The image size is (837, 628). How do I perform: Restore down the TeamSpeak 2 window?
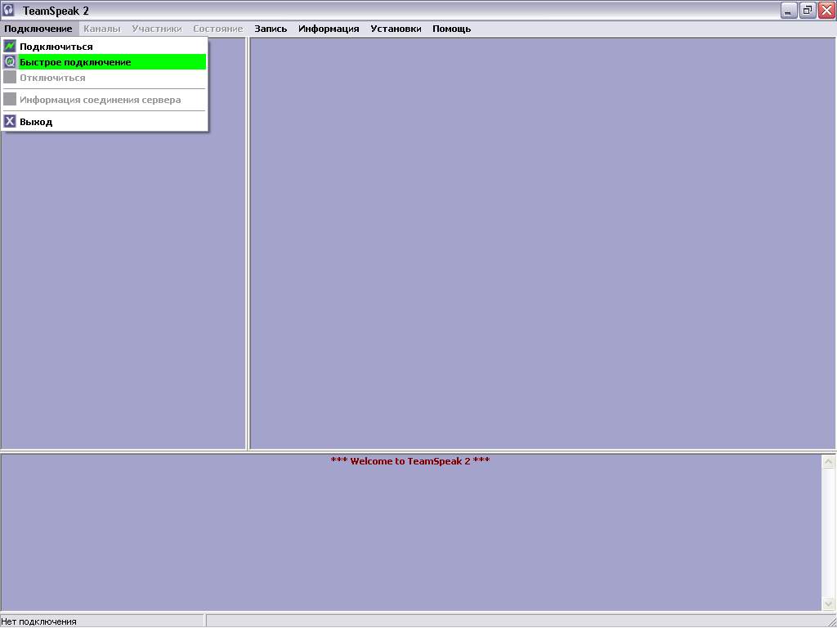808,10
